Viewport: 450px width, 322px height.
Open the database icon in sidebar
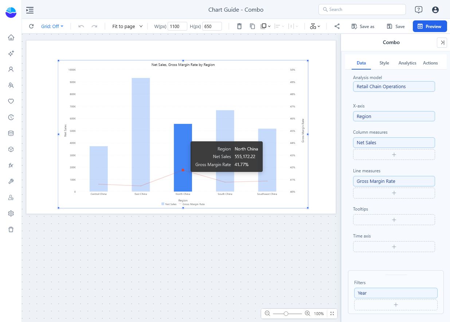[x=11, y=133]
